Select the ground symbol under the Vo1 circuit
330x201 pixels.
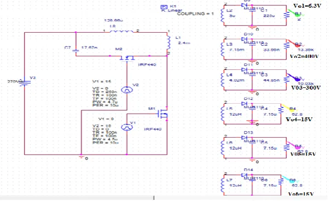pos(252,27)
